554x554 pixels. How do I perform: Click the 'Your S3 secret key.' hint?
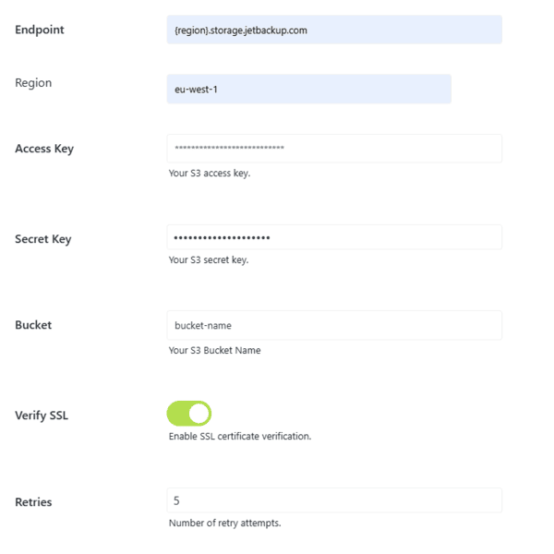(x=209, y=260)
